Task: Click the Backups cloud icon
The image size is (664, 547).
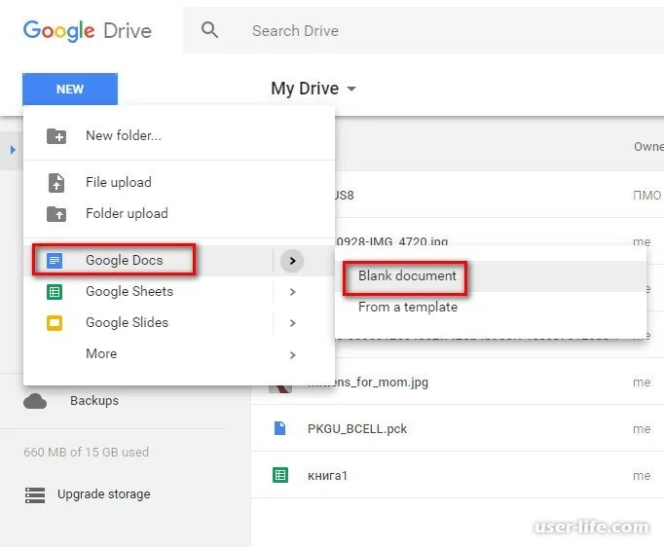Action: pyautogui.click(x=35, y=401)
